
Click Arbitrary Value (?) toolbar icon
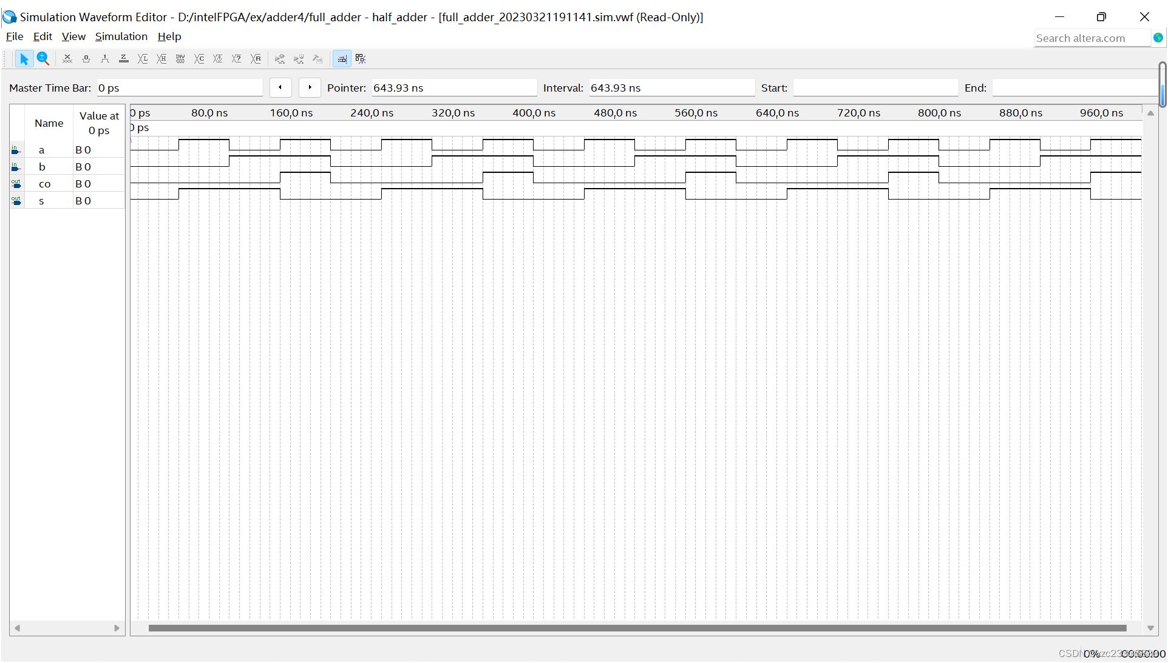click(x=237, y=59)
